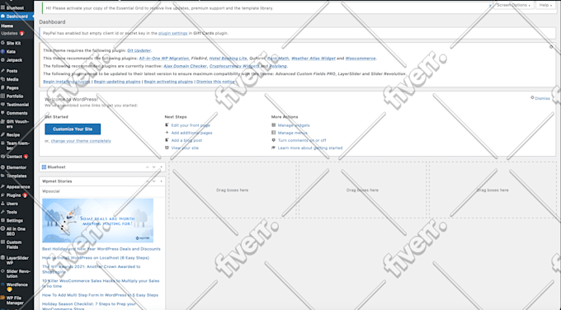Click the Appearance brush icon
The width and height of the screenshot is (561, 310).
pos(2,186)
